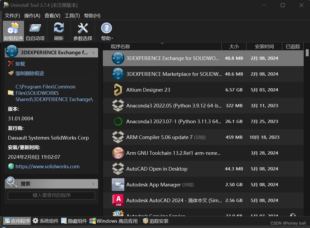The height and width of the screenshot is (228, 310).
Task: Open the 卸载程序 uninstaller toolbar button
Action: point(13,31)
